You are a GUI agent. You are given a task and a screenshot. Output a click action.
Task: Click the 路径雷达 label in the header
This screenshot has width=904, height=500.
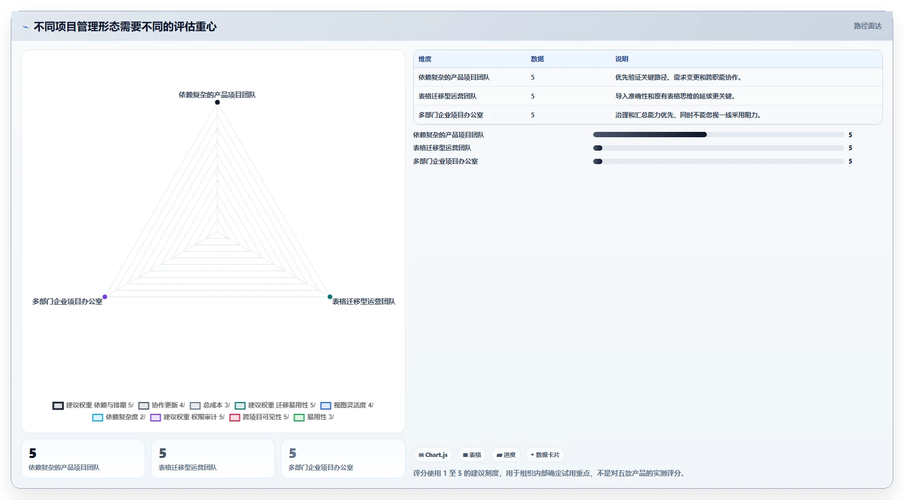pyautogui.click(x=867, y=26)
